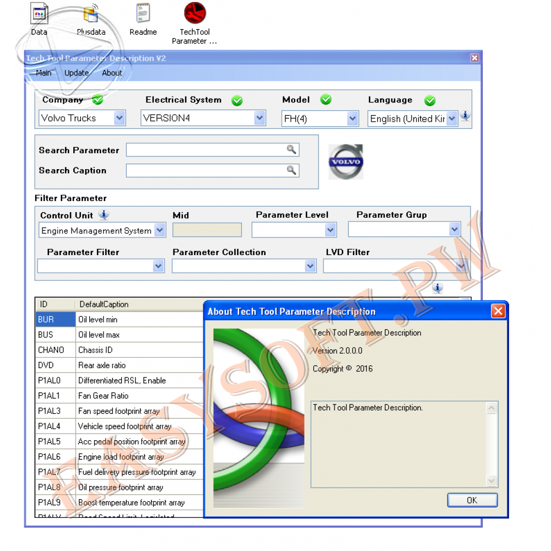Click the Volvo logo image
Image resolution: width=551 pixels, height=551 pixels.
346,161
